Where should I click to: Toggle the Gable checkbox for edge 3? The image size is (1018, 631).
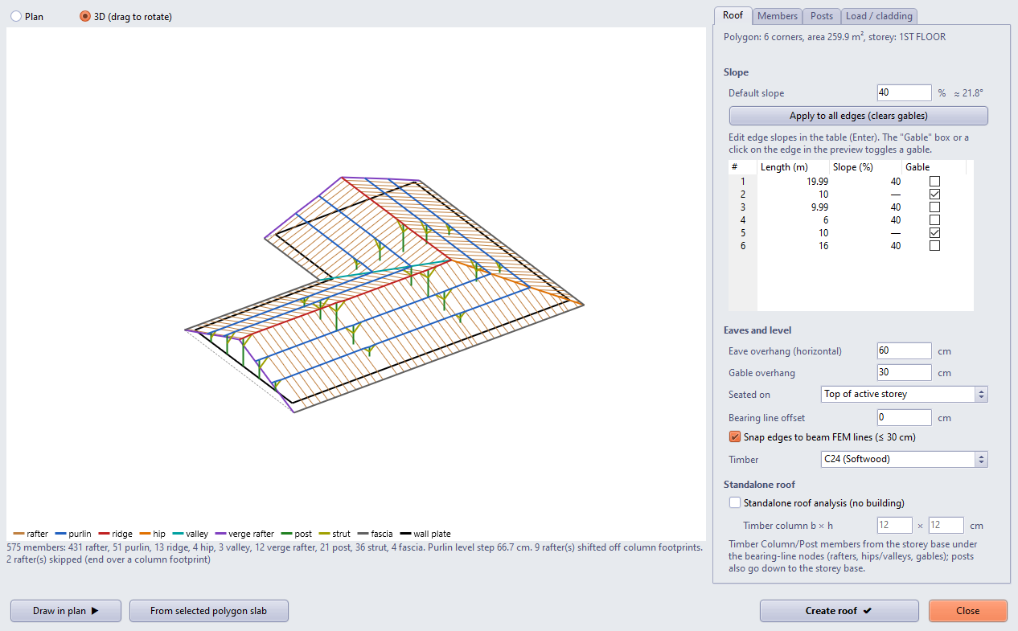934,207
